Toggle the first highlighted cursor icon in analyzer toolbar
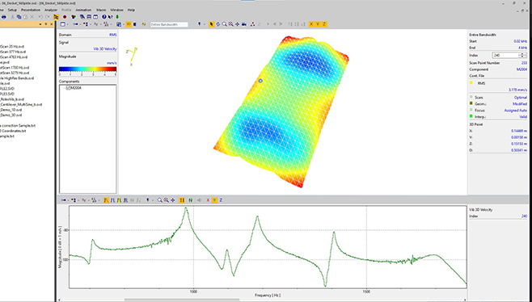Screen dimensions: 532x302 tap(106, 200)
